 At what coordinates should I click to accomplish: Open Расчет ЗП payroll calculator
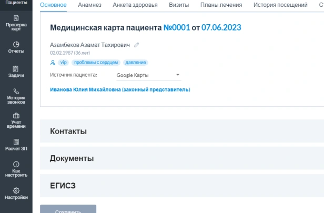pos(16,145)
